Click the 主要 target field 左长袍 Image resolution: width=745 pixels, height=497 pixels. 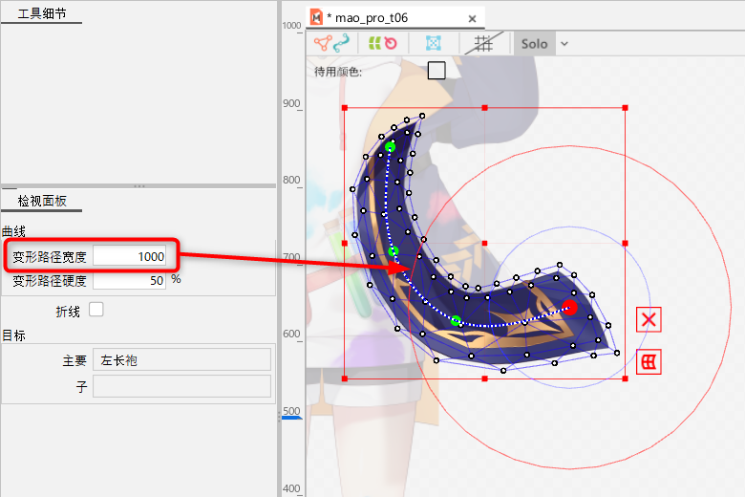[181, 360]
